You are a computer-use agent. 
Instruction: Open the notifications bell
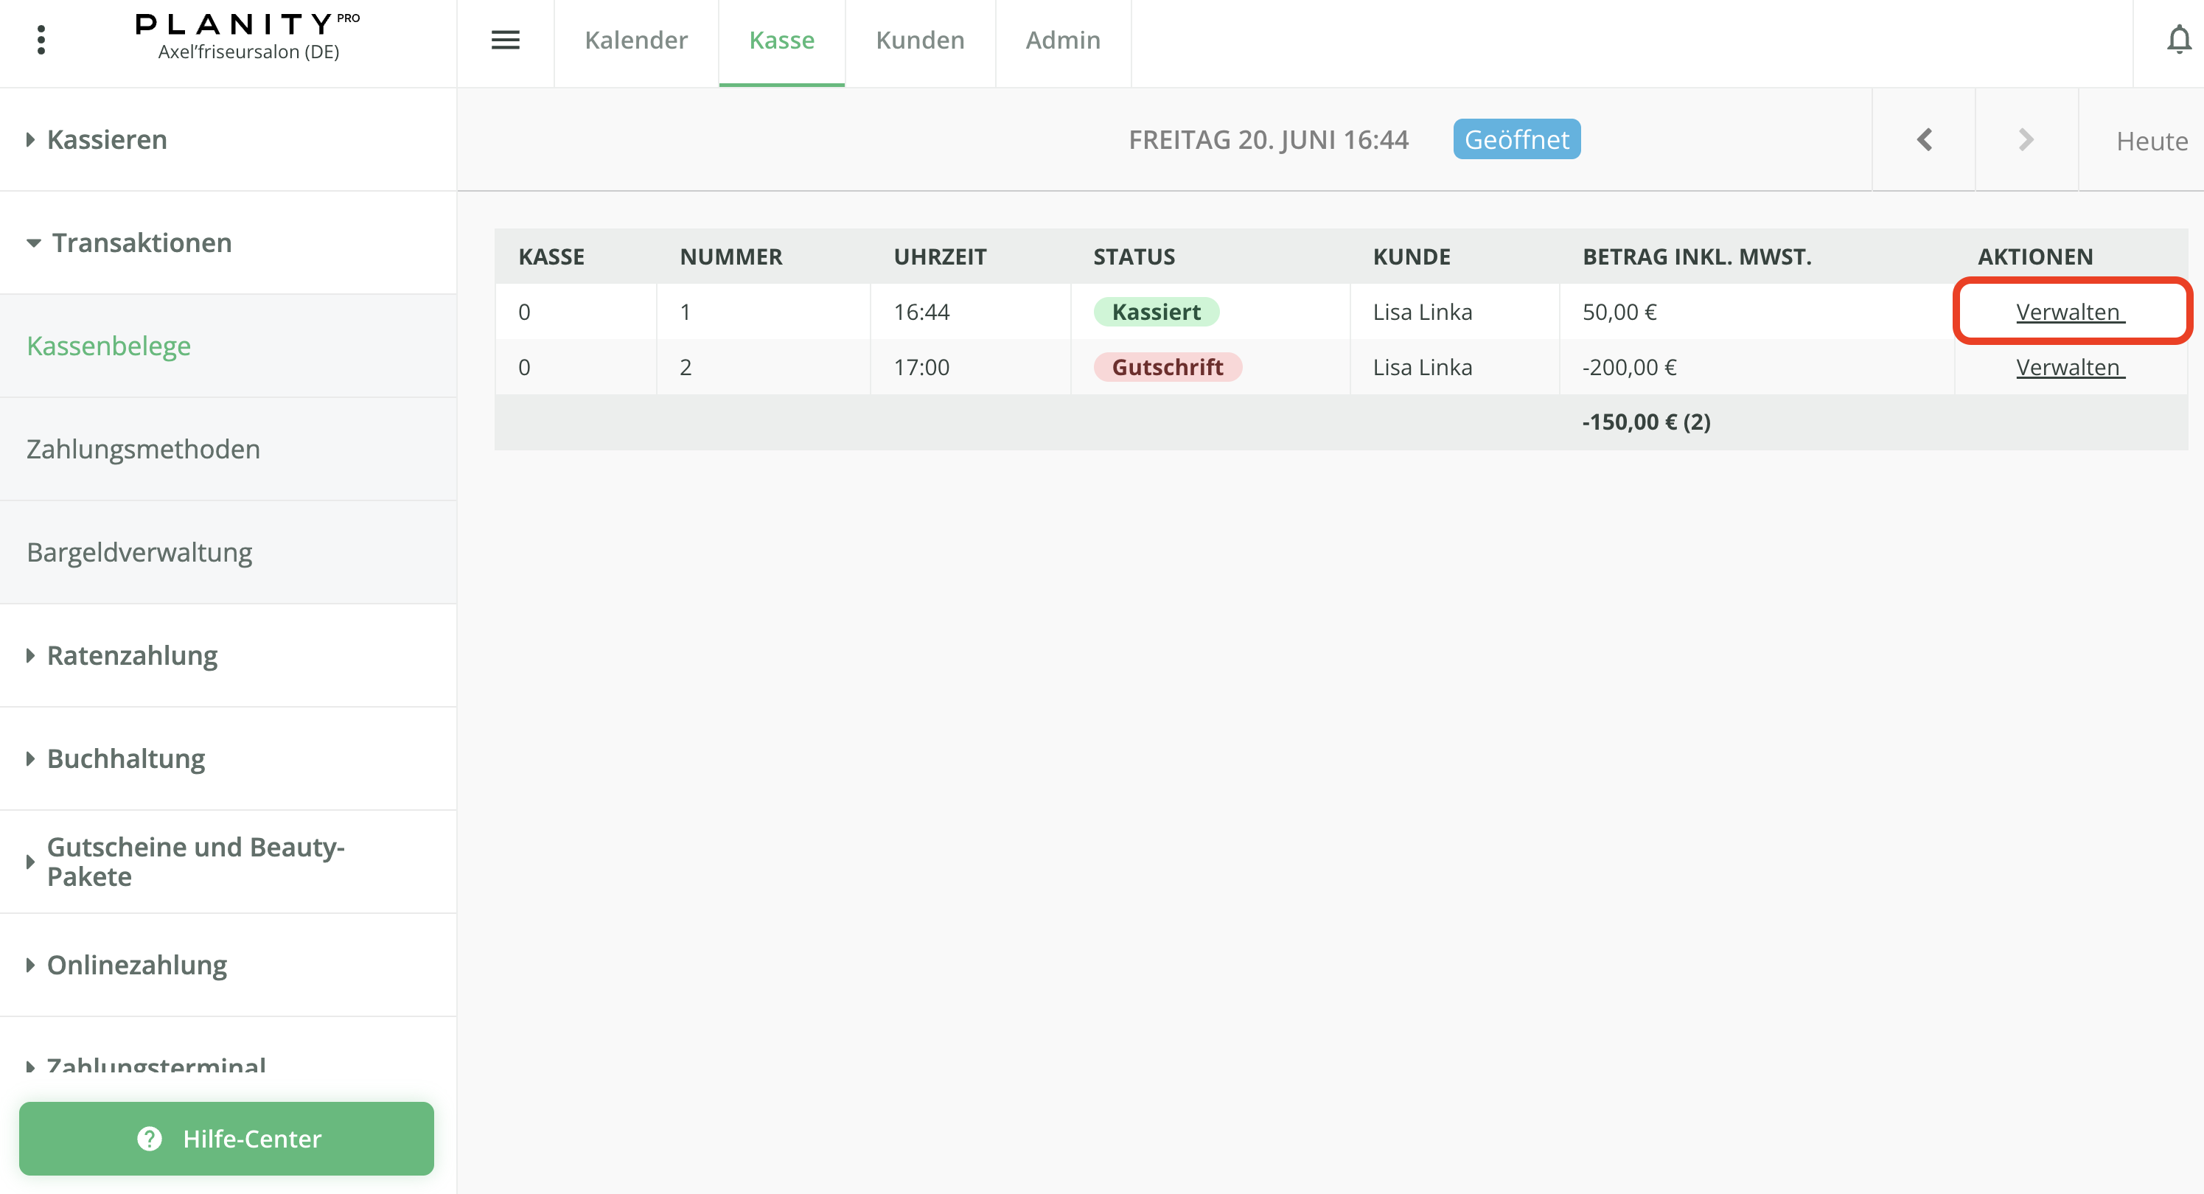[x=2178, y=41]
